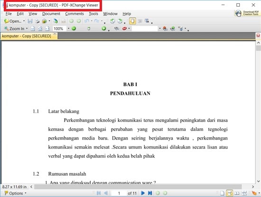The height and width of the screenshot is (197, 261).
Task: Open the Help menu
Action: 127,14
